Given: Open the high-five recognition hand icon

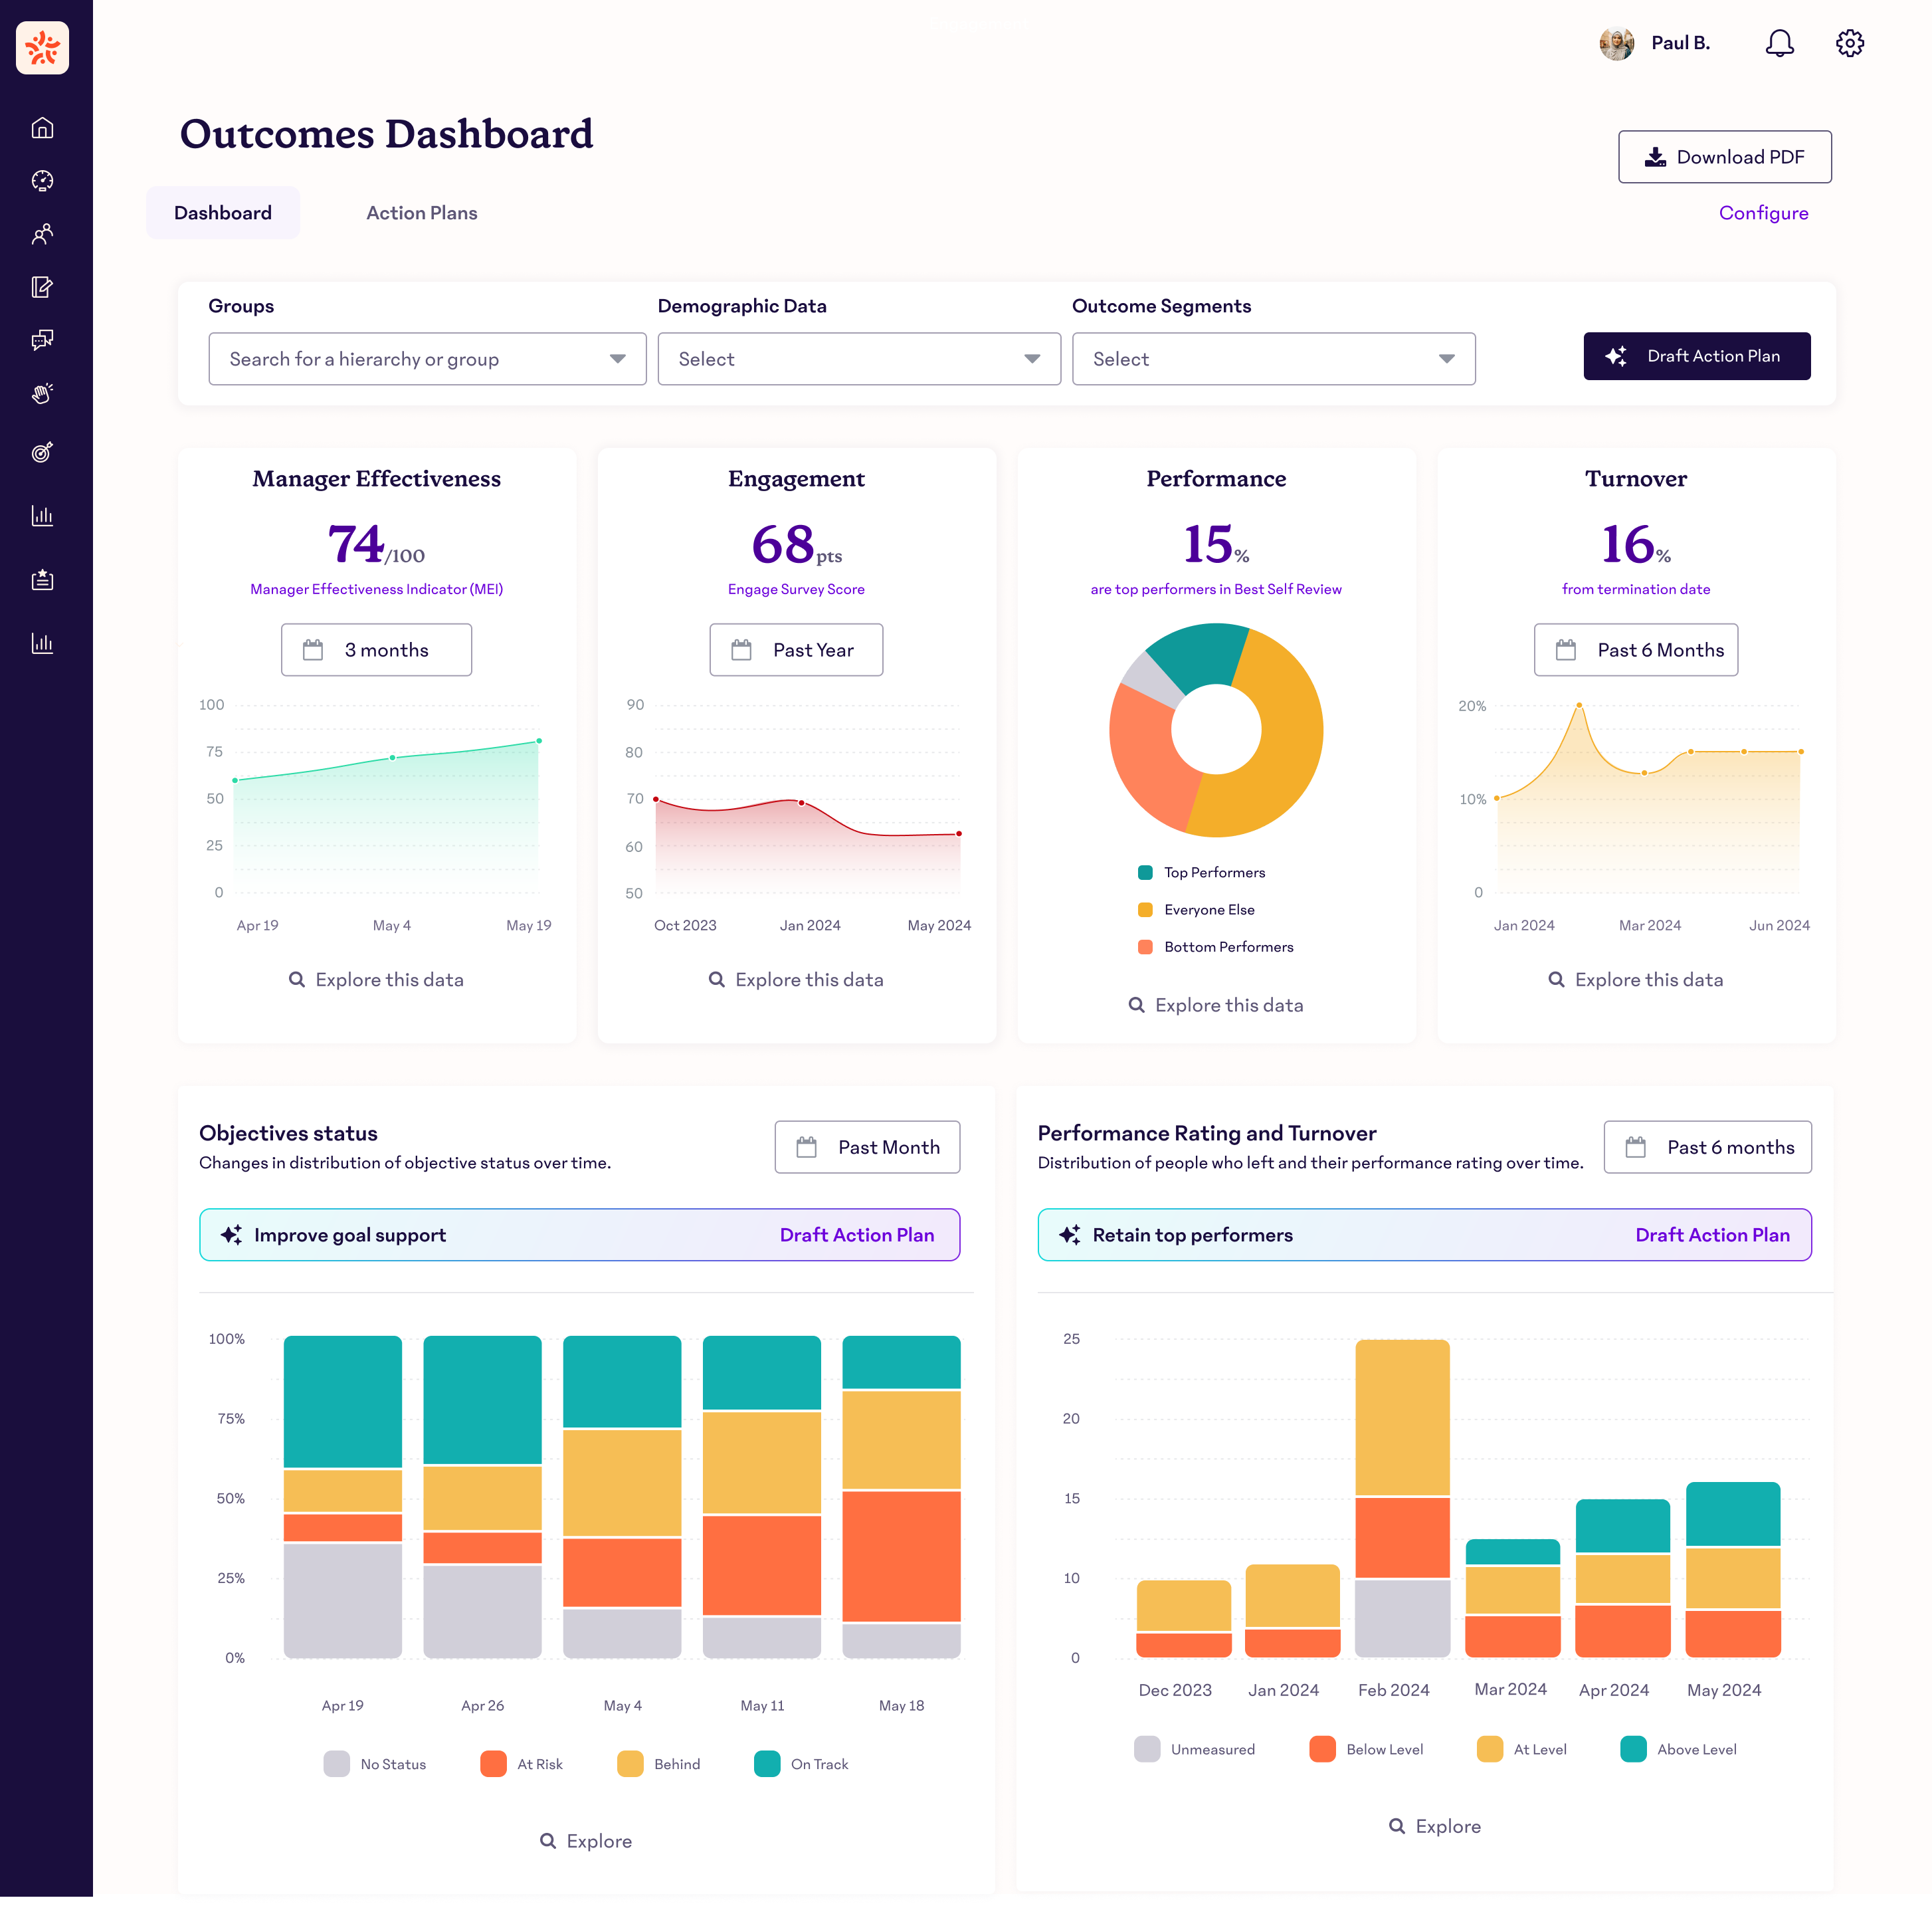Looking at the screenshot, I should pos(42,393).
